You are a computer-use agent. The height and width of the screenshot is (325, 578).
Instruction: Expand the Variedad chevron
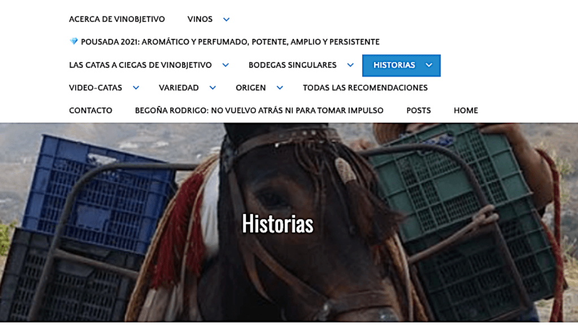pyautogui.click(x=212, y=88)
